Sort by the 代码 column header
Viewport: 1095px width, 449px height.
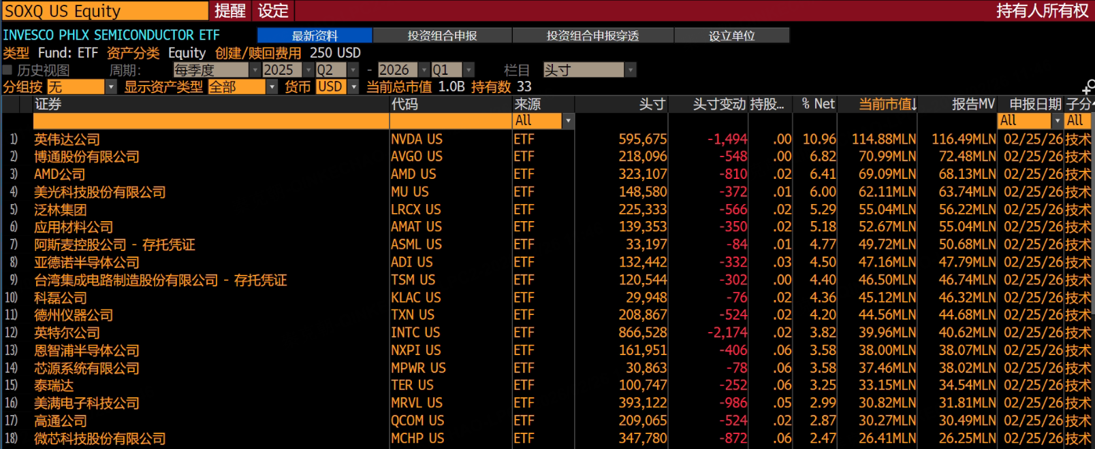[451, 104]
